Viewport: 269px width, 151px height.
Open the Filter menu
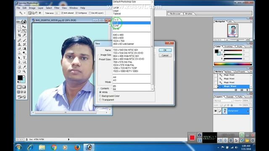click(57, 8)
